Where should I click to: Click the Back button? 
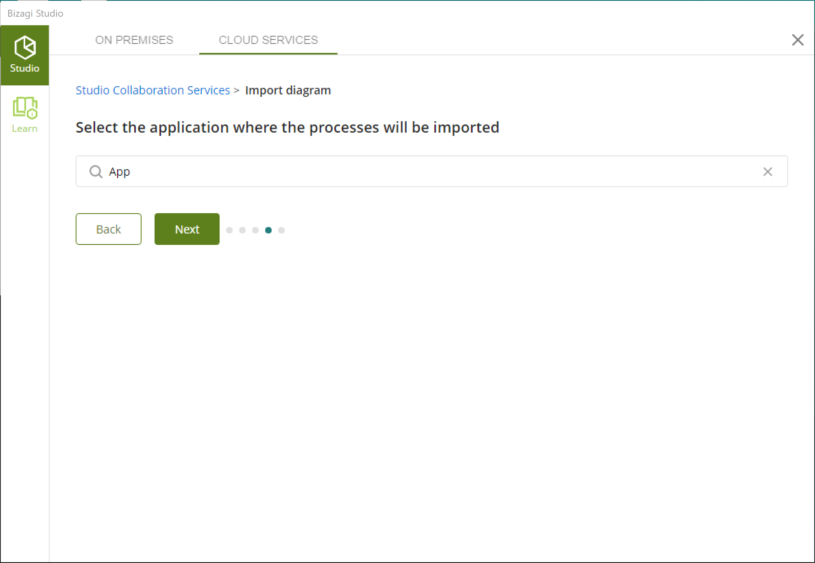[x=108, y=229]
